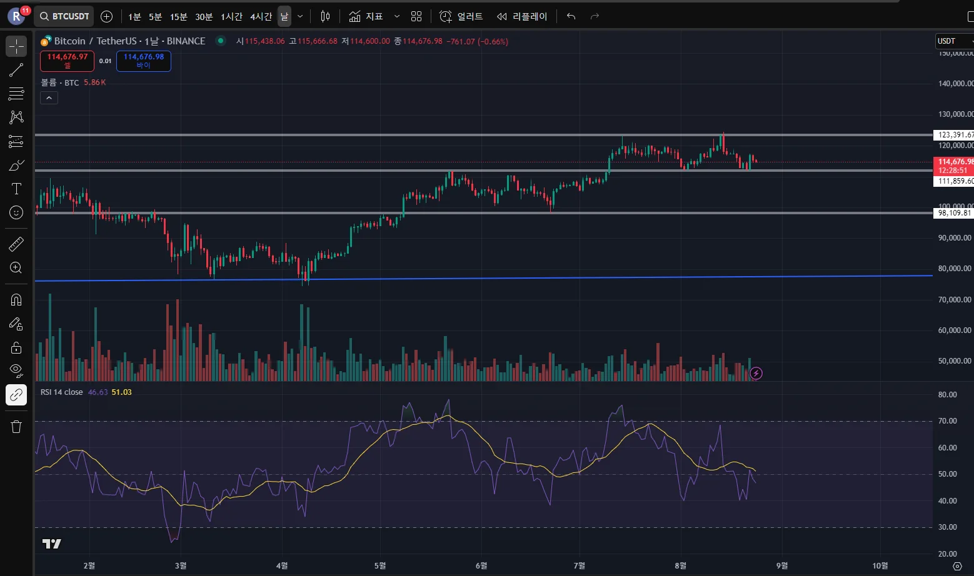Click the red current price label 114,676.98

click(953, 166)
